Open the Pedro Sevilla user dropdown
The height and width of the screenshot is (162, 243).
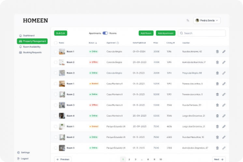[207, 20]
